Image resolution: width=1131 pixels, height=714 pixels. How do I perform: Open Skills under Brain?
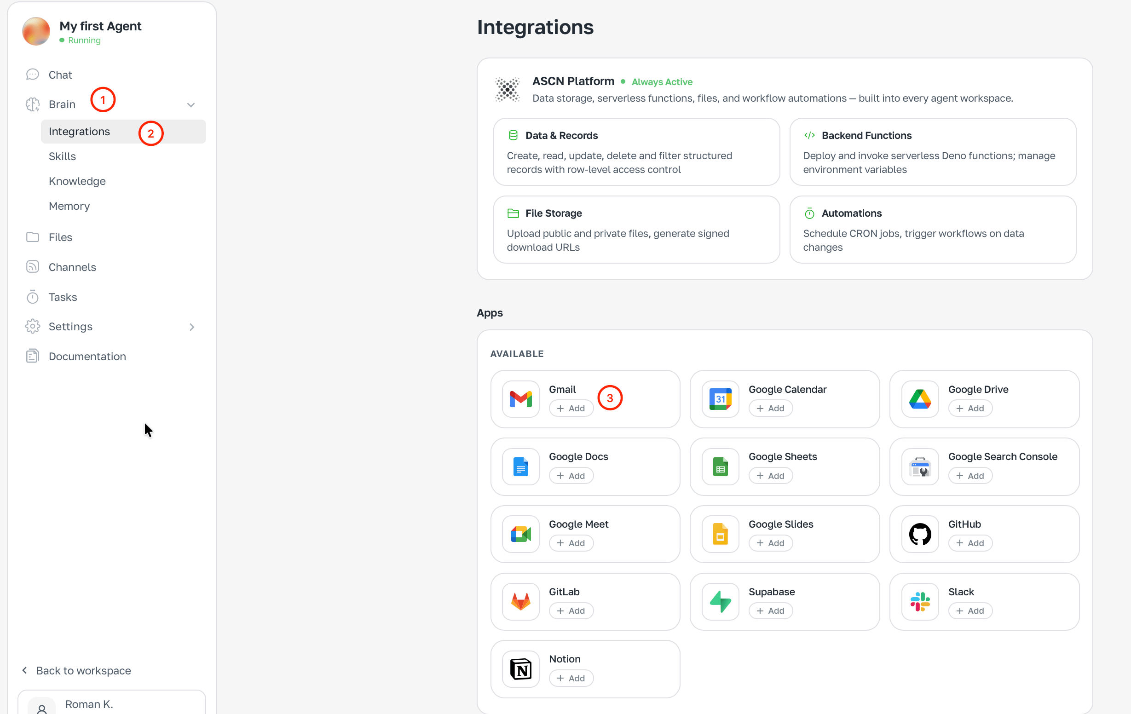tap(62, 156)
